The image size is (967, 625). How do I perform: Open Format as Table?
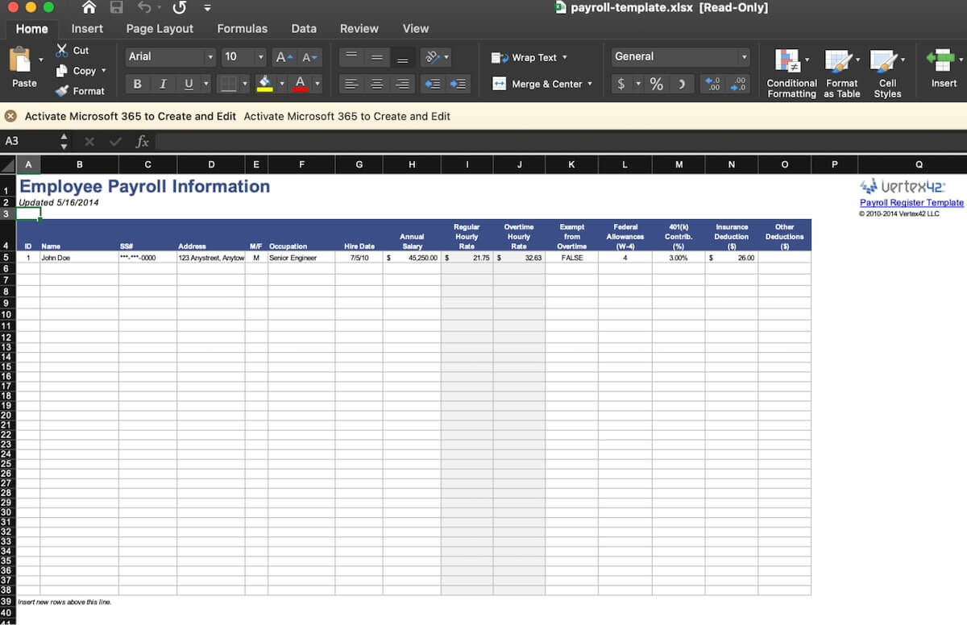(841, 74)
